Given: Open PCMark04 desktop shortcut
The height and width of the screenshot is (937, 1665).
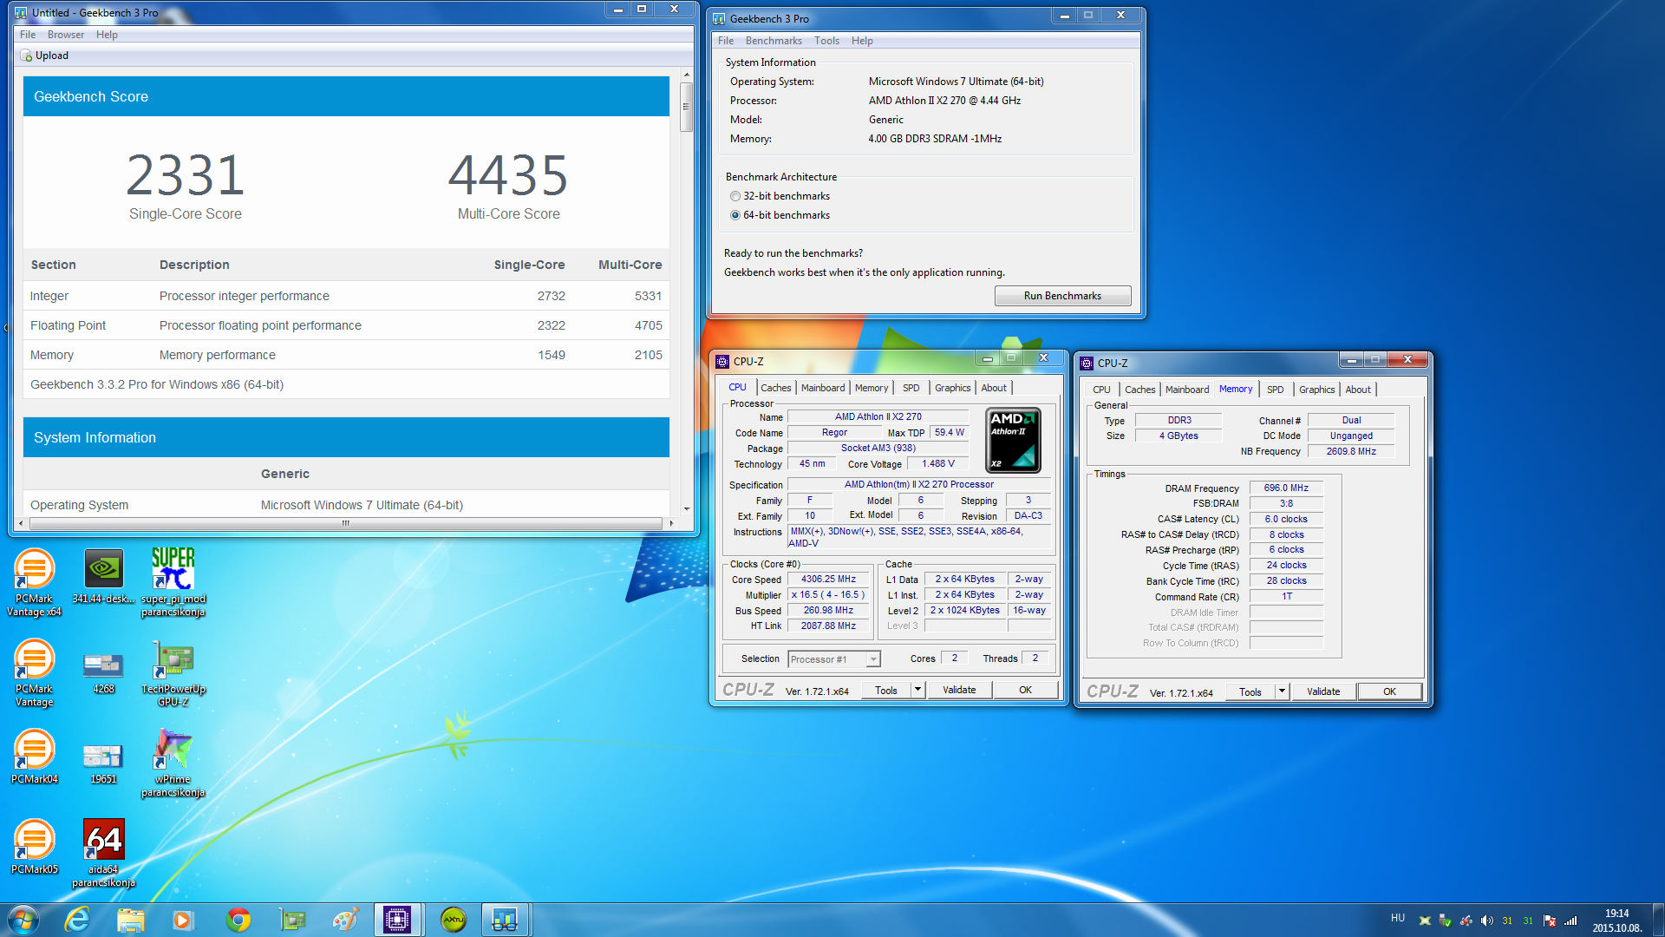Looking at the screenshot, I should 34,757.
